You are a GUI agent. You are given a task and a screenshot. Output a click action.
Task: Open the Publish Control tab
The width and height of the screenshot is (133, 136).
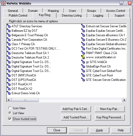tap(18, 15)
